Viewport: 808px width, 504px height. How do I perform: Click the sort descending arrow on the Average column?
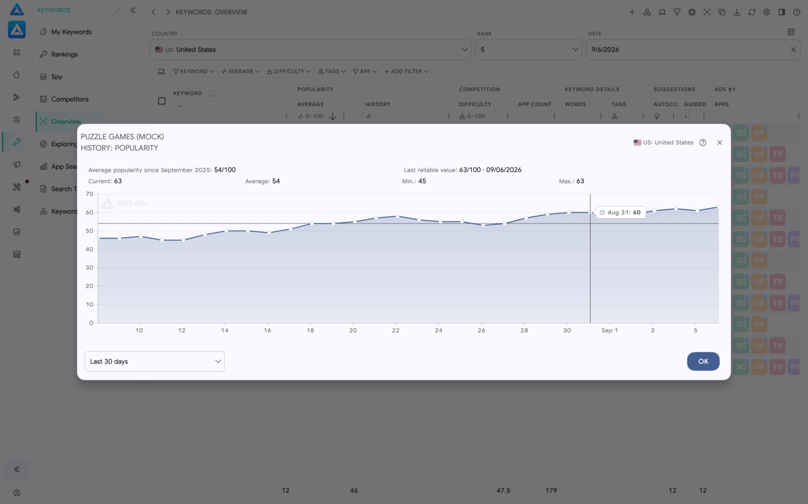click(332, 116)
